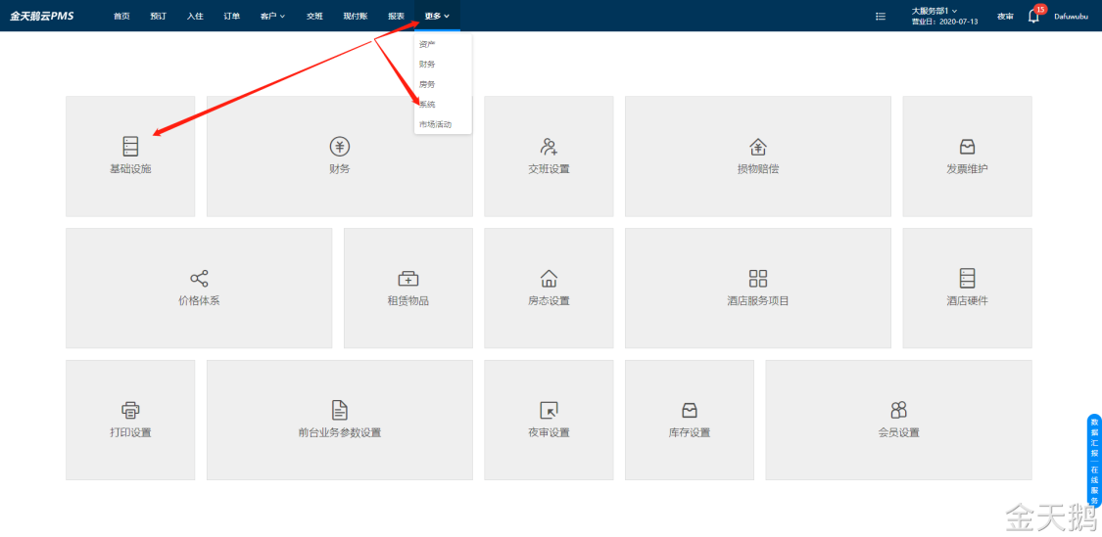Open the 现付账 navigation item

(356, 16)
